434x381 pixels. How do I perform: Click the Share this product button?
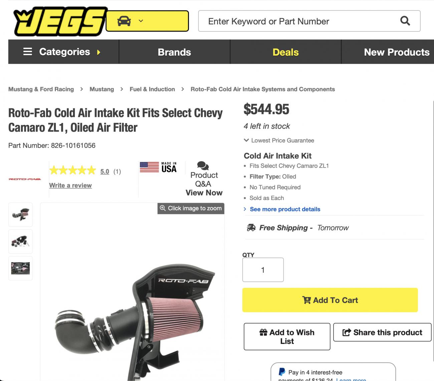pos(382,332)
